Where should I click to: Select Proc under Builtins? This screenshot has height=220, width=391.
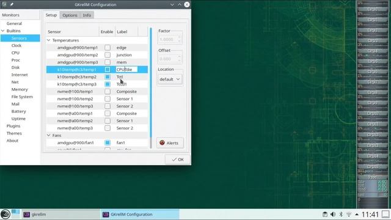pyautogui.click(x=15, y=60)
